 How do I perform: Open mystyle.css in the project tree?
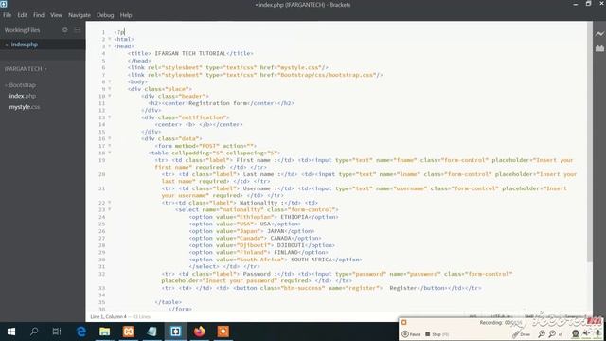(x=25, y=107)
